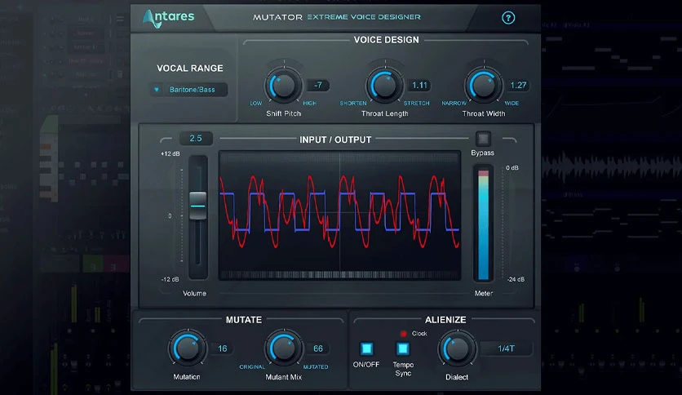Click the Volume fader handle
This screenshot has width=682, height=395.
click(x=198, y=206)
